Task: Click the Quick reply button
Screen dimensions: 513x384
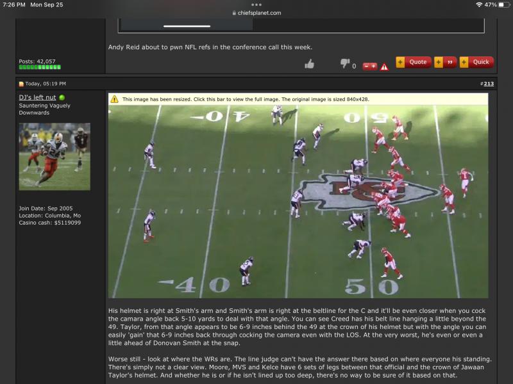Action: point(476,62)
